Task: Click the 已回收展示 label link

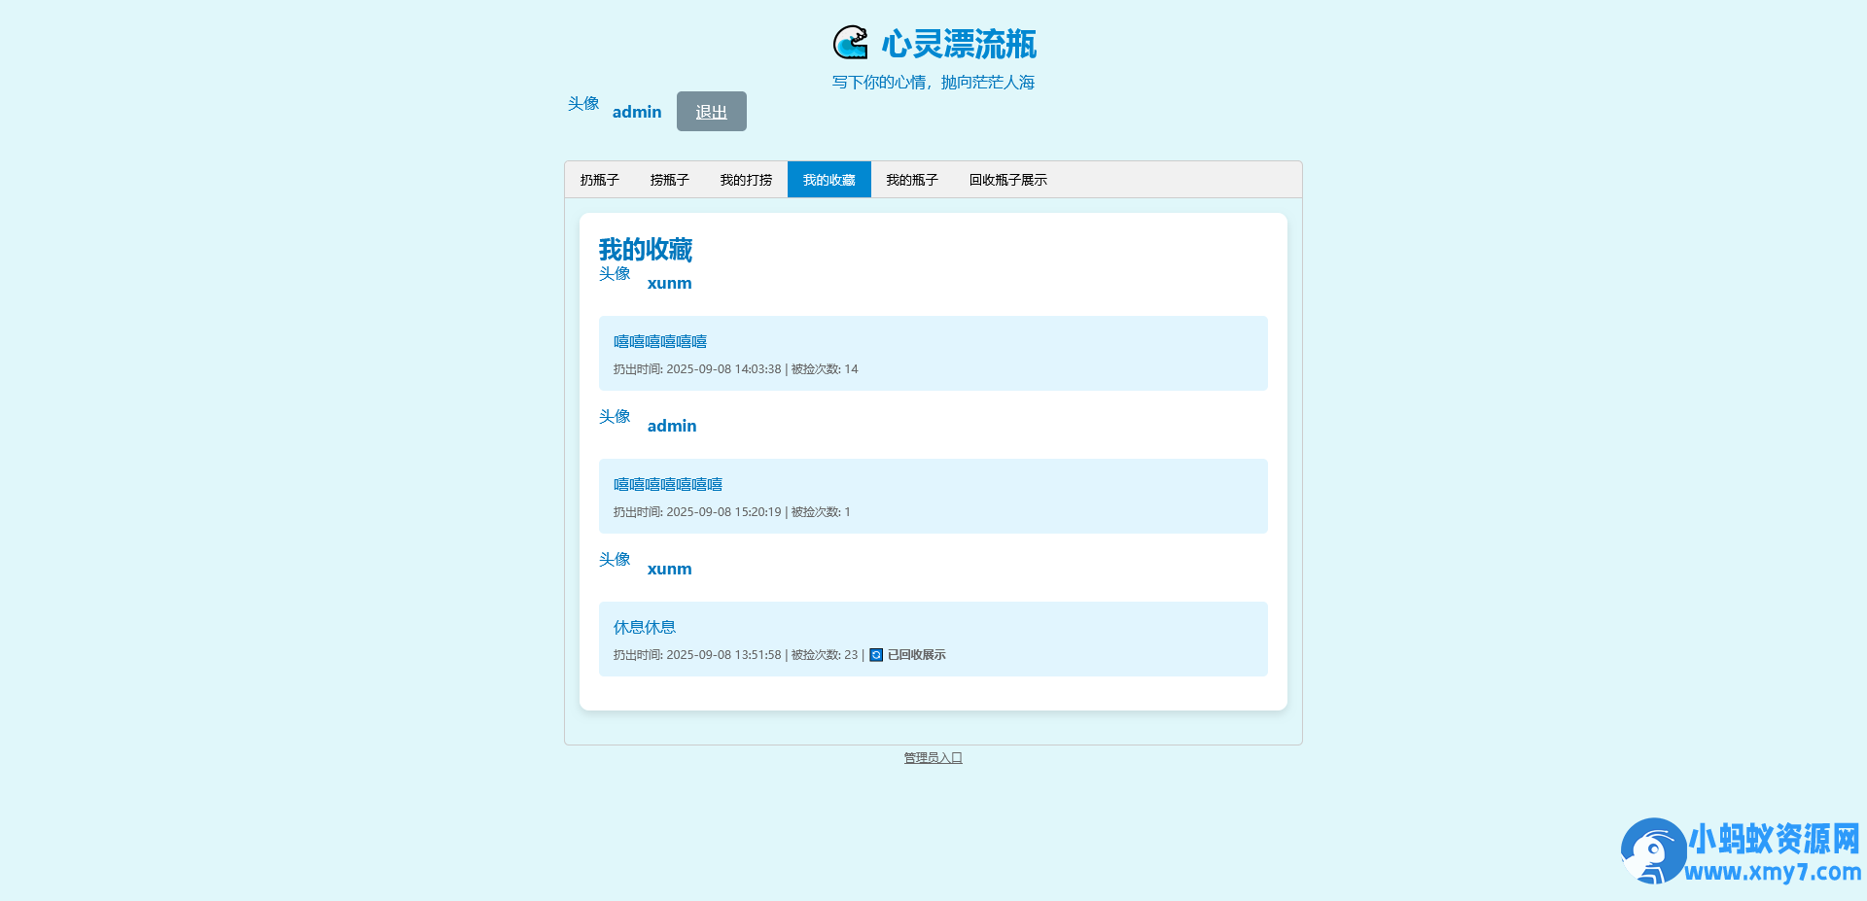Action: click(x=916, y=655)
